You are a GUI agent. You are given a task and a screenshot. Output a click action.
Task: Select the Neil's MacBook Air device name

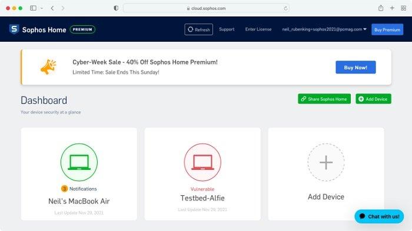tap(79, 202)
